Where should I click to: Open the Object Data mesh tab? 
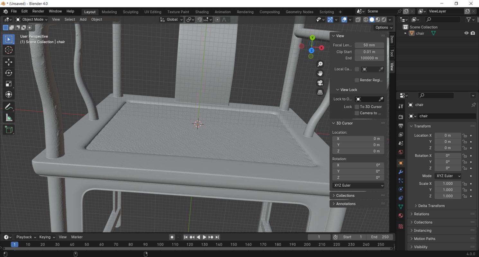click(x=401, y=207)
